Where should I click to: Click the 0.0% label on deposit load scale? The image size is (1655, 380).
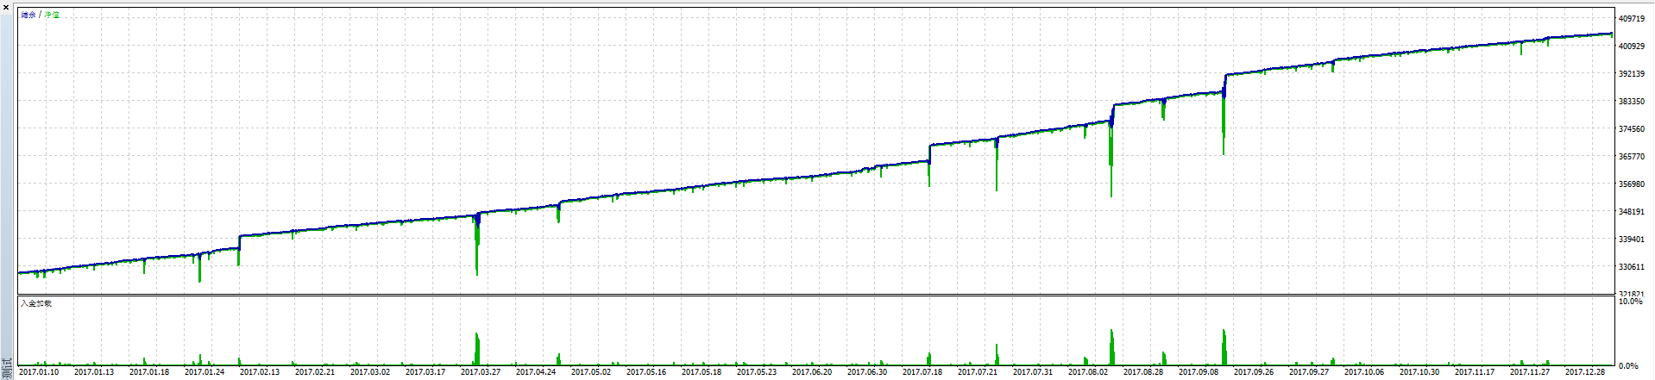click(x=1627, y=366)
